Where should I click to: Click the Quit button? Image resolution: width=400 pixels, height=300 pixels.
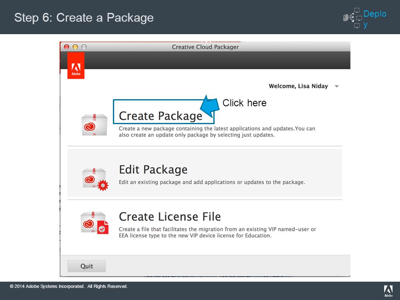tap(87, 266)
